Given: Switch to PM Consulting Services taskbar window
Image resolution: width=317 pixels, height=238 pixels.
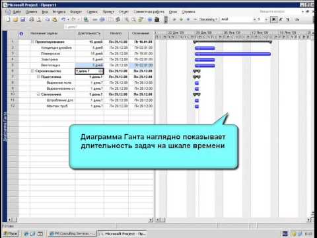Looking at the screenshot, I should point(73,233).
